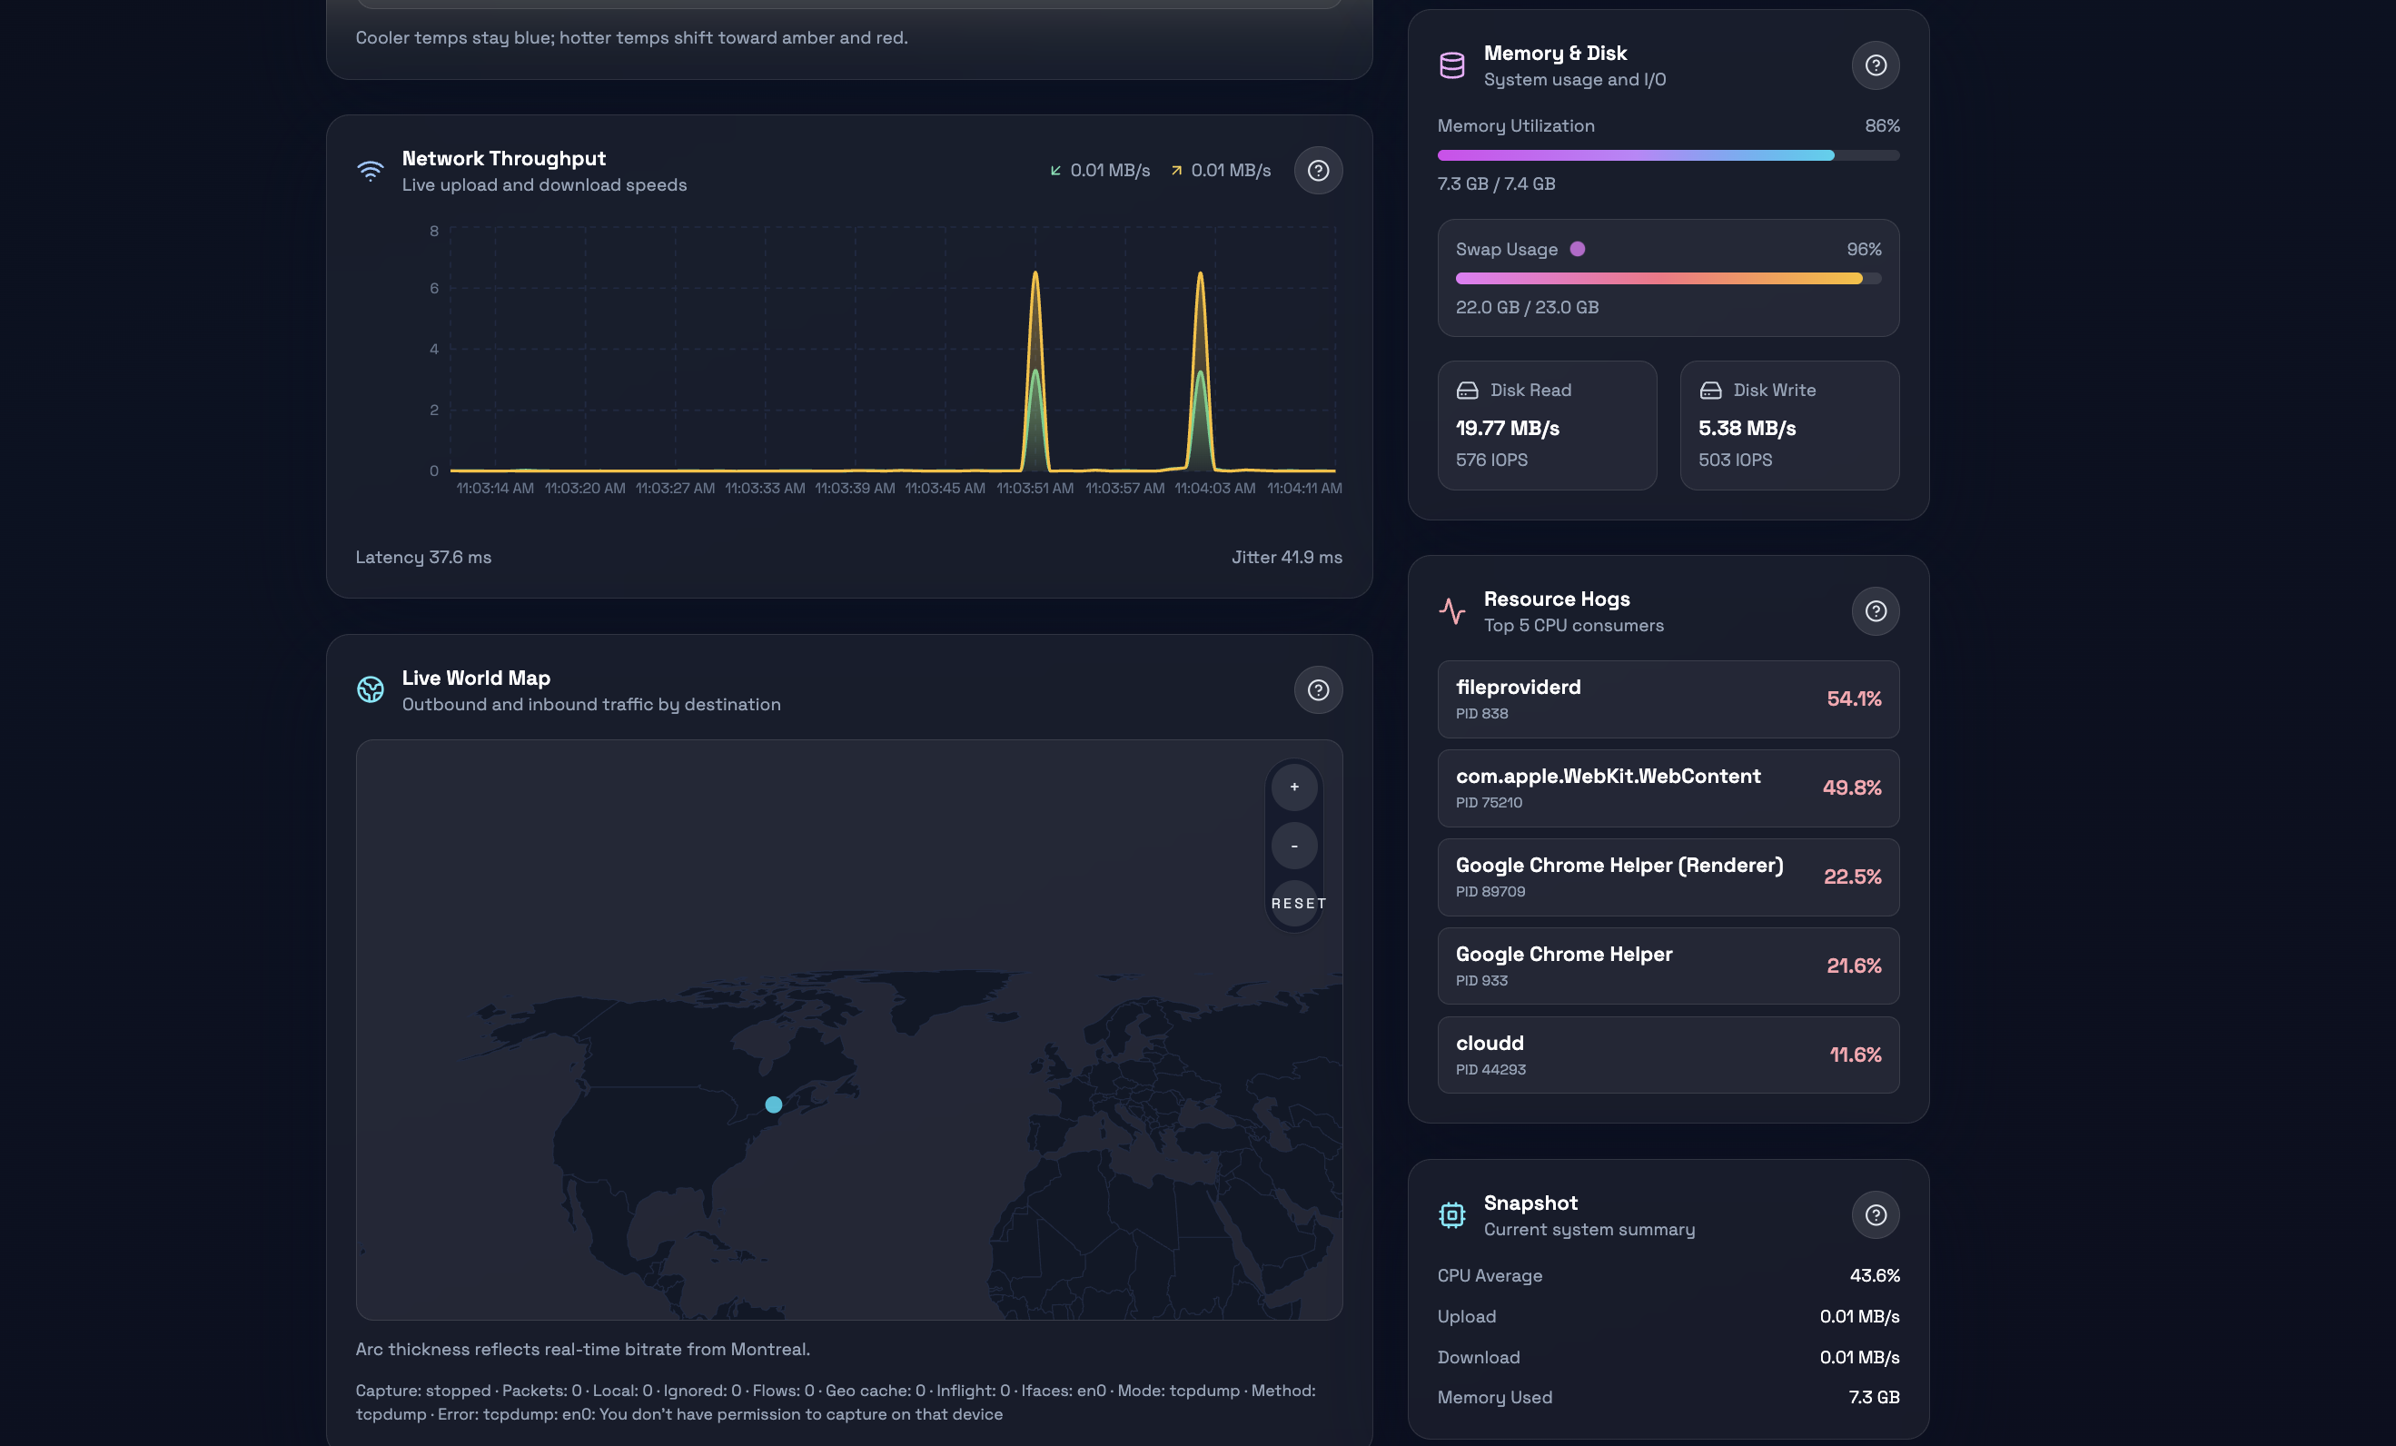The image size is (2396, 1446).
Task: Select the cloudd process entry
Action: pos(1668,1055)
